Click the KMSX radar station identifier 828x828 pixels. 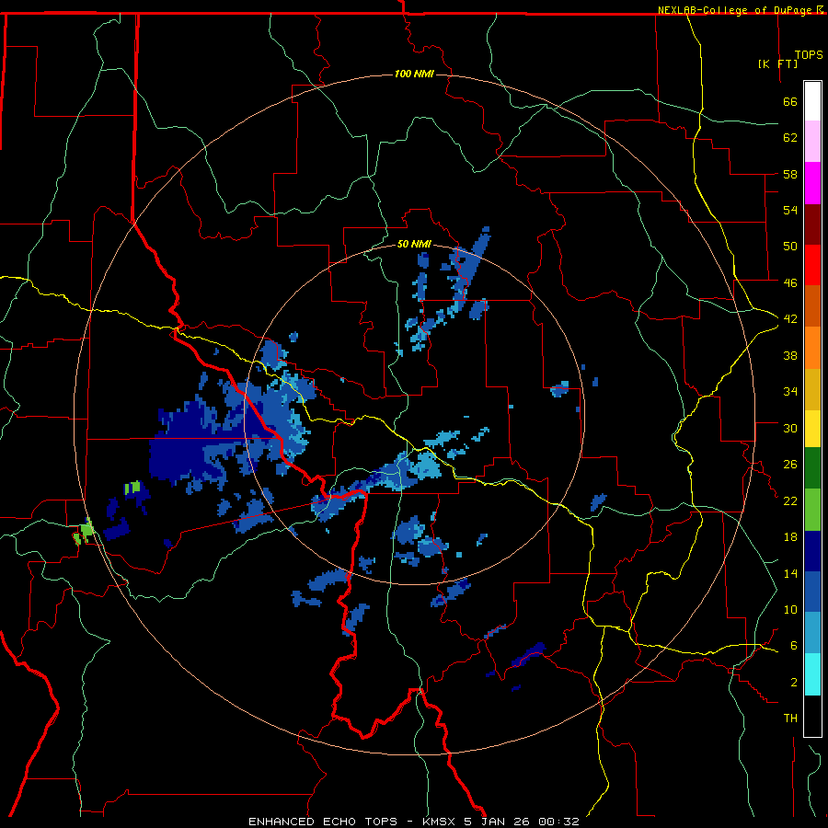pyautogui.click(x=440, y=822)
